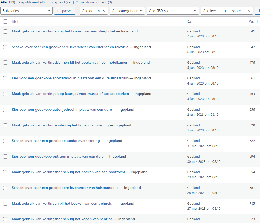Open the Alle datums filter dropdown
Image resolution: width=260 pixels, height=223 pixels.
point(94,11)
